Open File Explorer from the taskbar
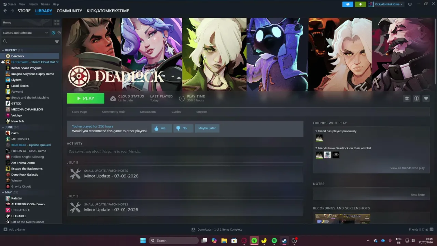This screenshot has width=437, height=246. tap(224, 241)
